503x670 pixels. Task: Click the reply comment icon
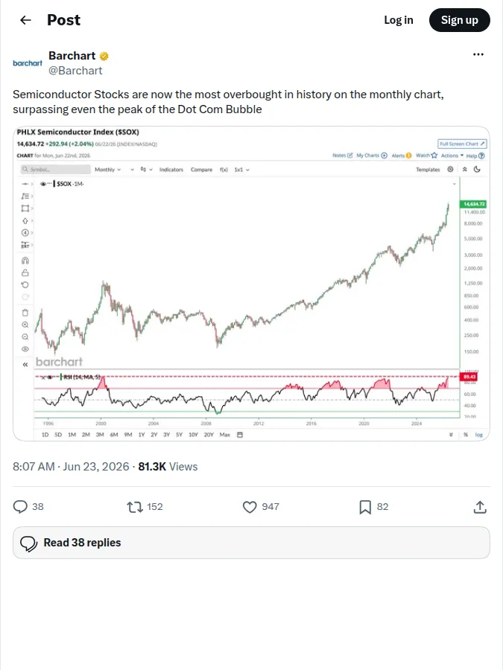coord(20,507)
